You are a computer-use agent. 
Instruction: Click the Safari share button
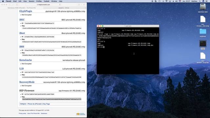79,5
